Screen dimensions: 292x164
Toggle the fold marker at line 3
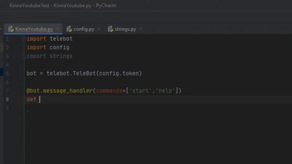(24, 56)
